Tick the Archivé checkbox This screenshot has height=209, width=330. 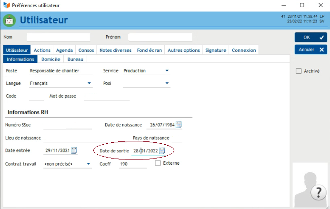299,71
